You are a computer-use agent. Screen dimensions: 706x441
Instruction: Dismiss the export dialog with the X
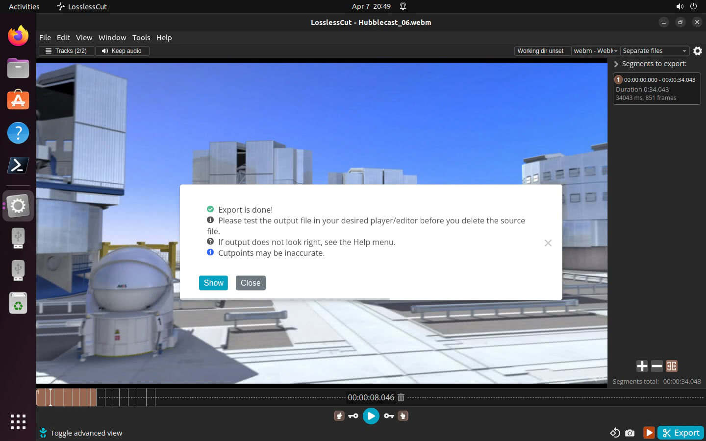tap(548, 243)
